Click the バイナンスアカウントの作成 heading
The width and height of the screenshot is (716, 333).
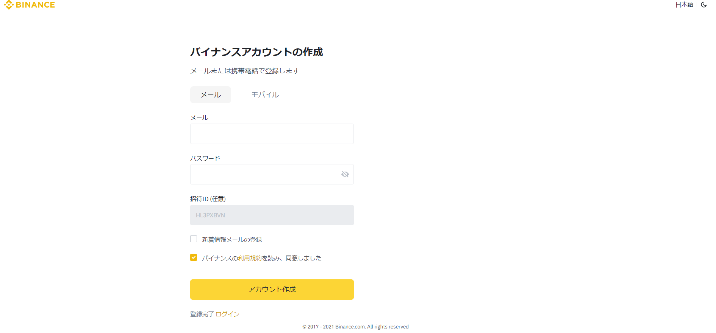pos(256,52)
